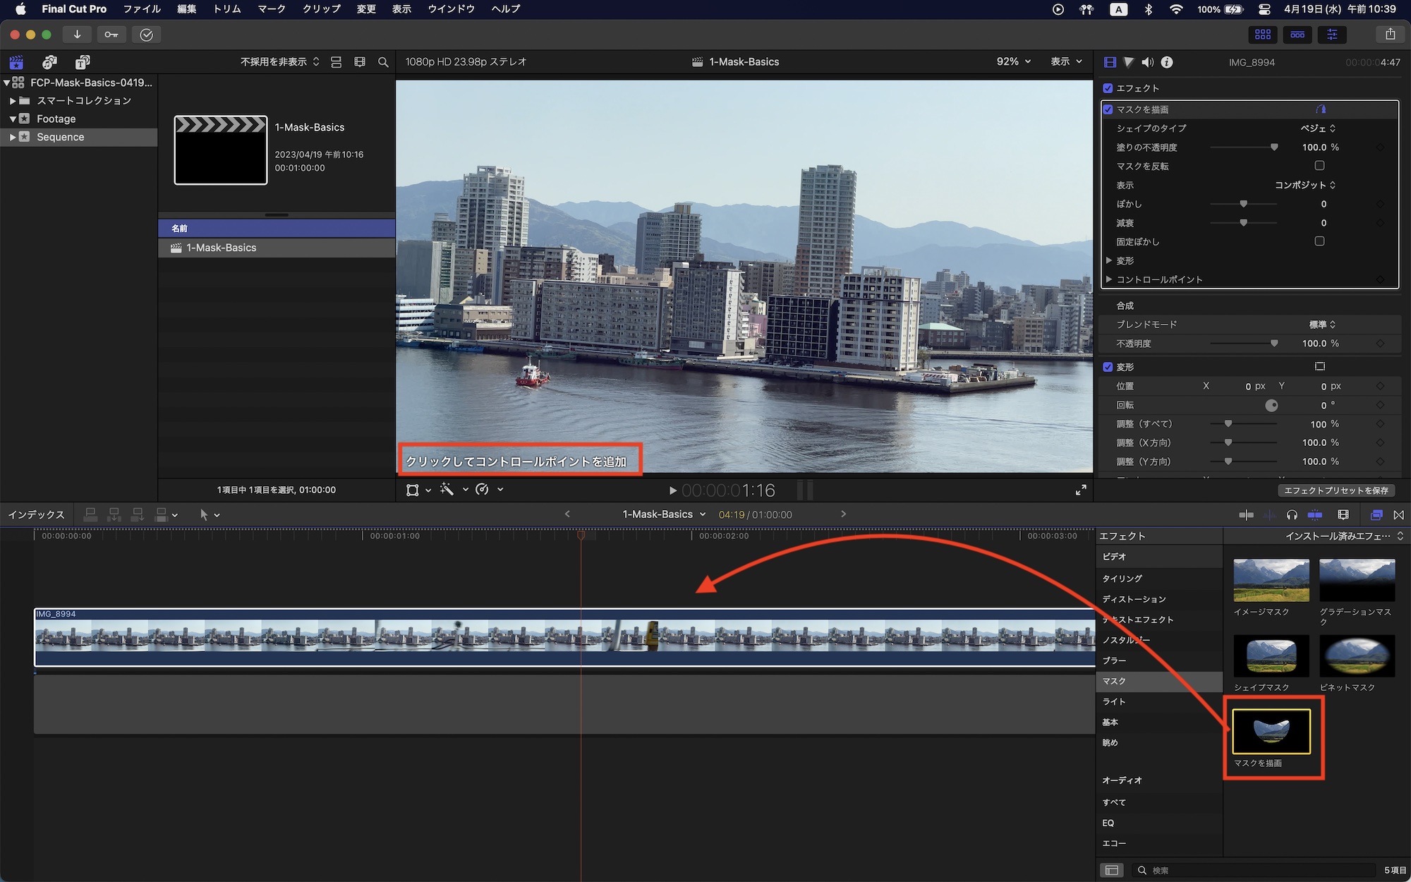Click エフェクトプリセットを保存 button
The height and width of the screenshot is (882, 1411).
tap(1336, 490)
